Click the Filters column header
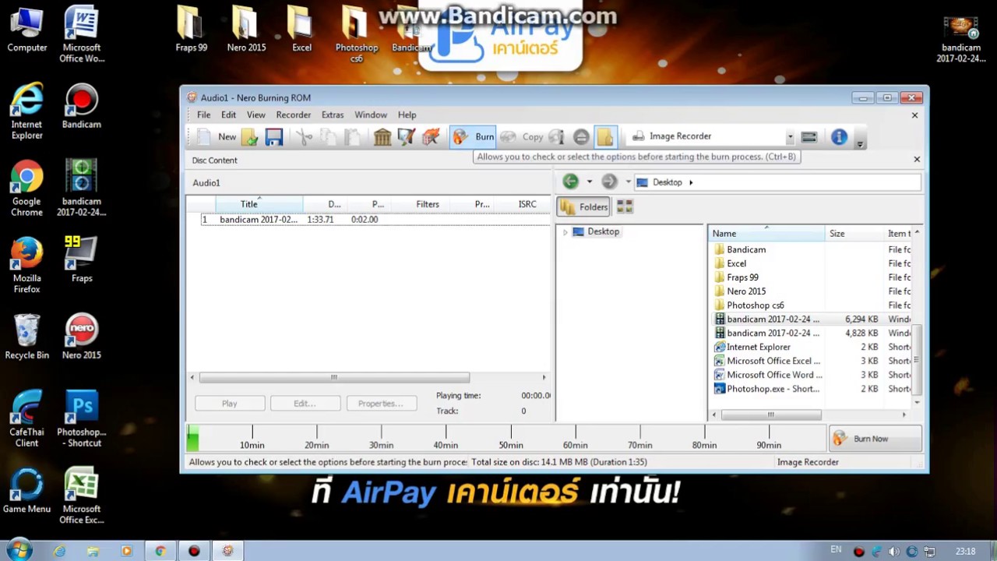The image size is (997, 561). [428, 204]
